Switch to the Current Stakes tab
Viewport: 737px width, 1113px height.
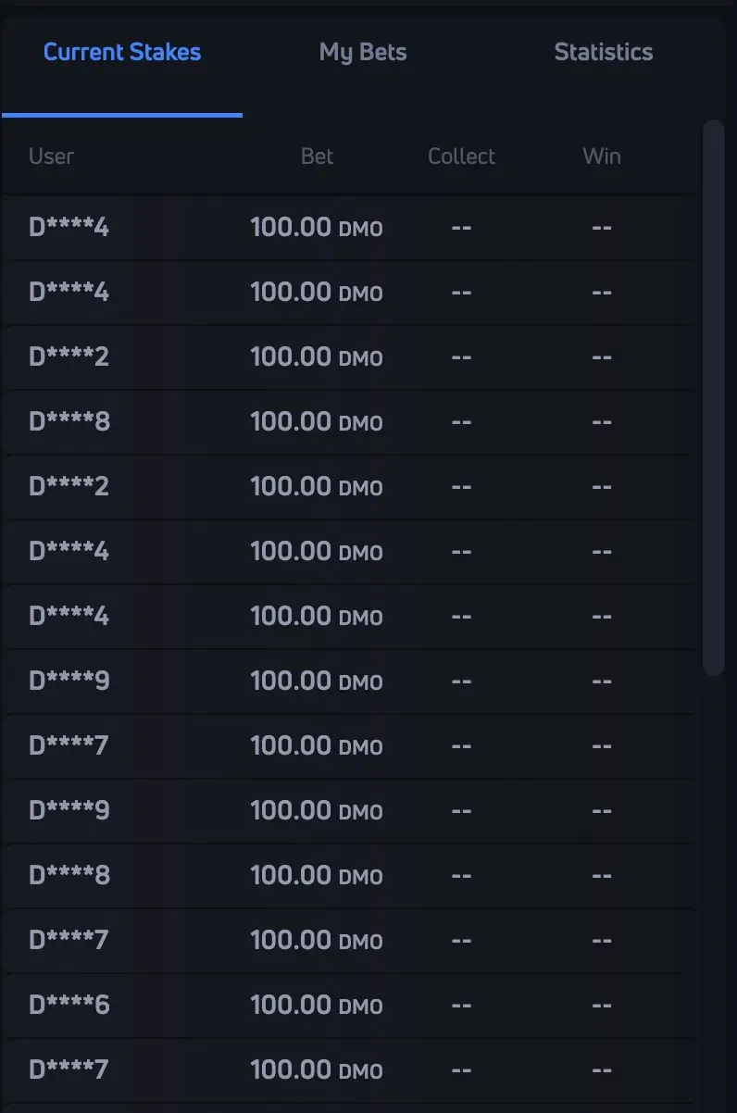pos(122,53)
